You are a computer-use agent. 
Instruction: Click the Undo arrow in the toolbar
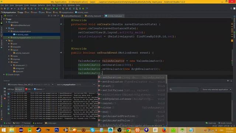tap(11, 9)
